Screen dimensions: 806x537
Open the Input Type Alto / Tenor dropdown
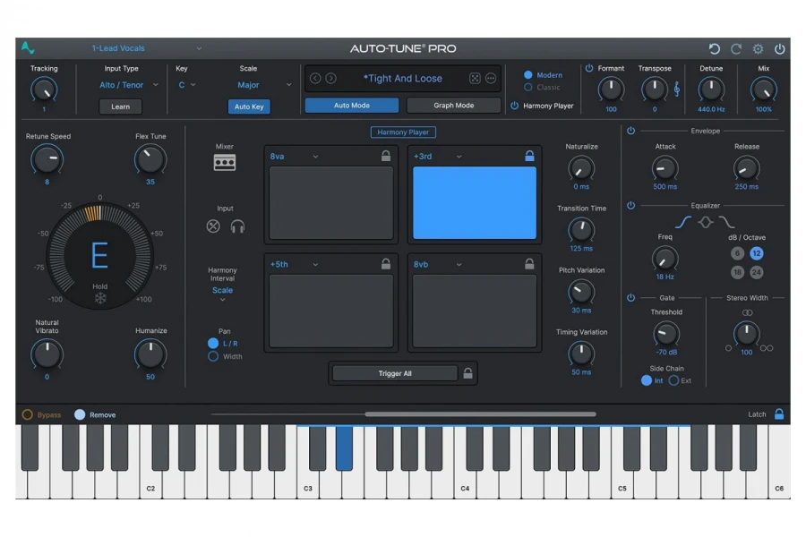[128, 85]
